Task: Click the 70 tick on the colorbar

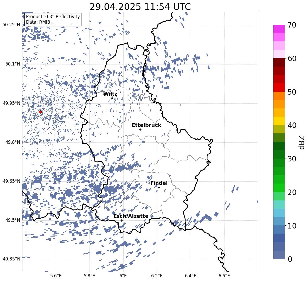Action: pyautogui.click(x=292, y=25)
